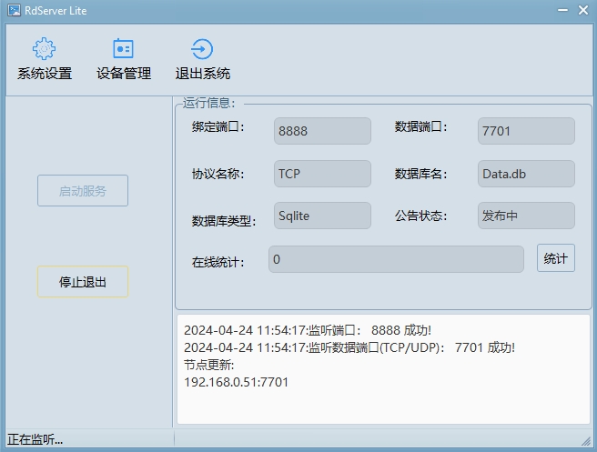Select the 数据库类型 field showing Sqlite
The image size is (597, 452).
coord(322,216)
